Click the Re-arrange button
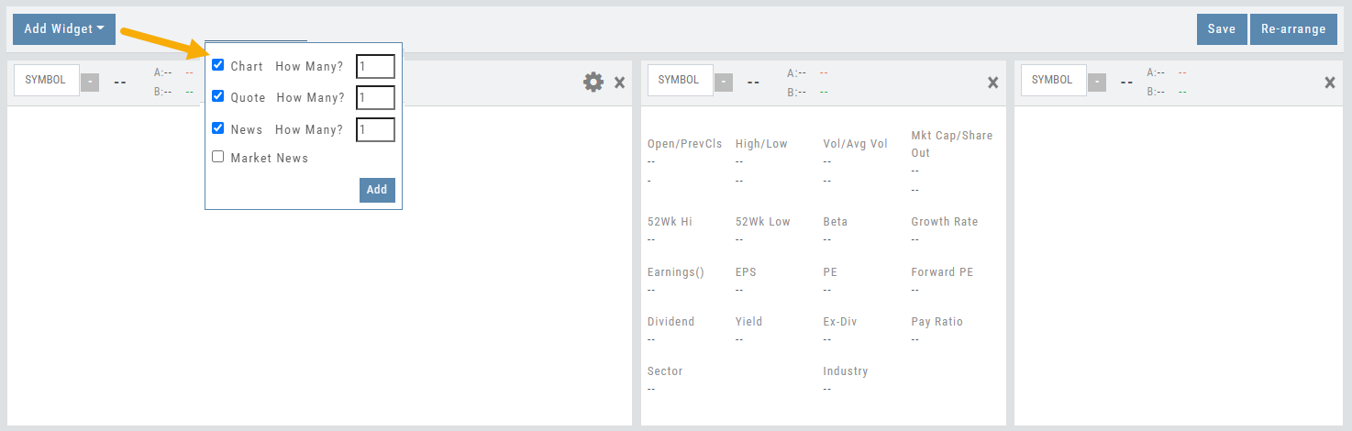Image resolution: width=1352 pixels, height=431 pixels. pyautogui.click(x=1293, y=28)
